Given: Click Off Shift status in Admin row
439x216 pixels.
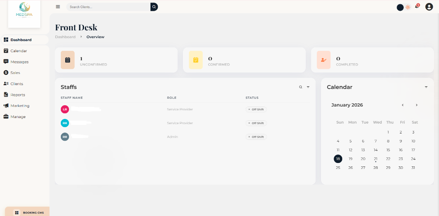Looking at the screenshot, I should coord(256,137).
